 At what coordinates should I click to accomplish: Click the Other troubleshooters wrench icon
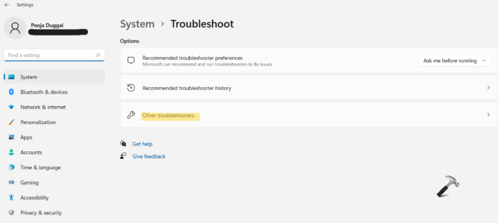tap(131, 115)
